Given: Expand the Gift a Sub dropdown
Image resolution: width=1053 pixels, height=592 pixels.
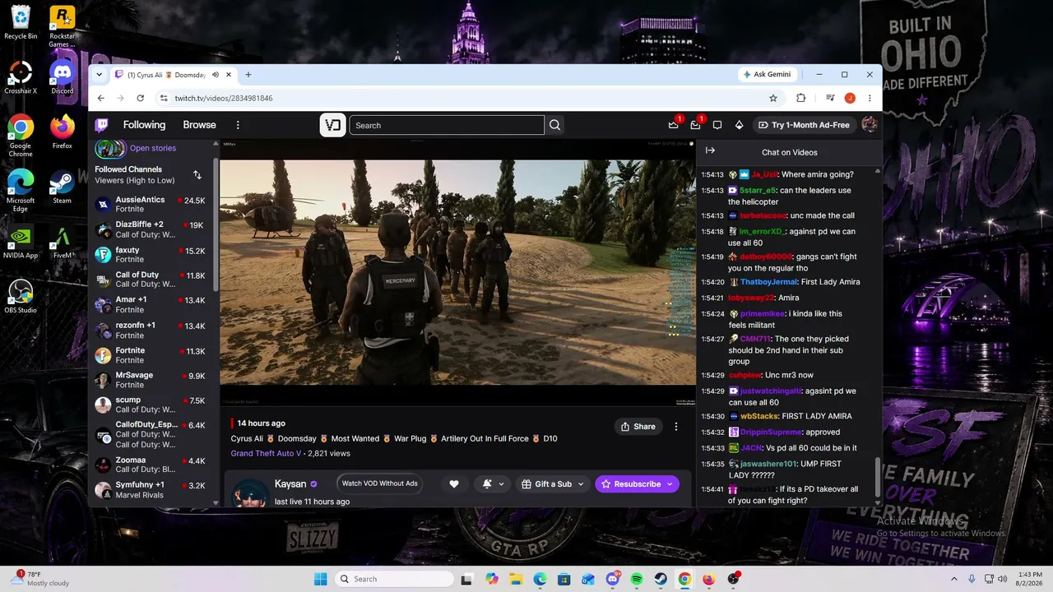Looking at the screenshot, I should [581, 484].
